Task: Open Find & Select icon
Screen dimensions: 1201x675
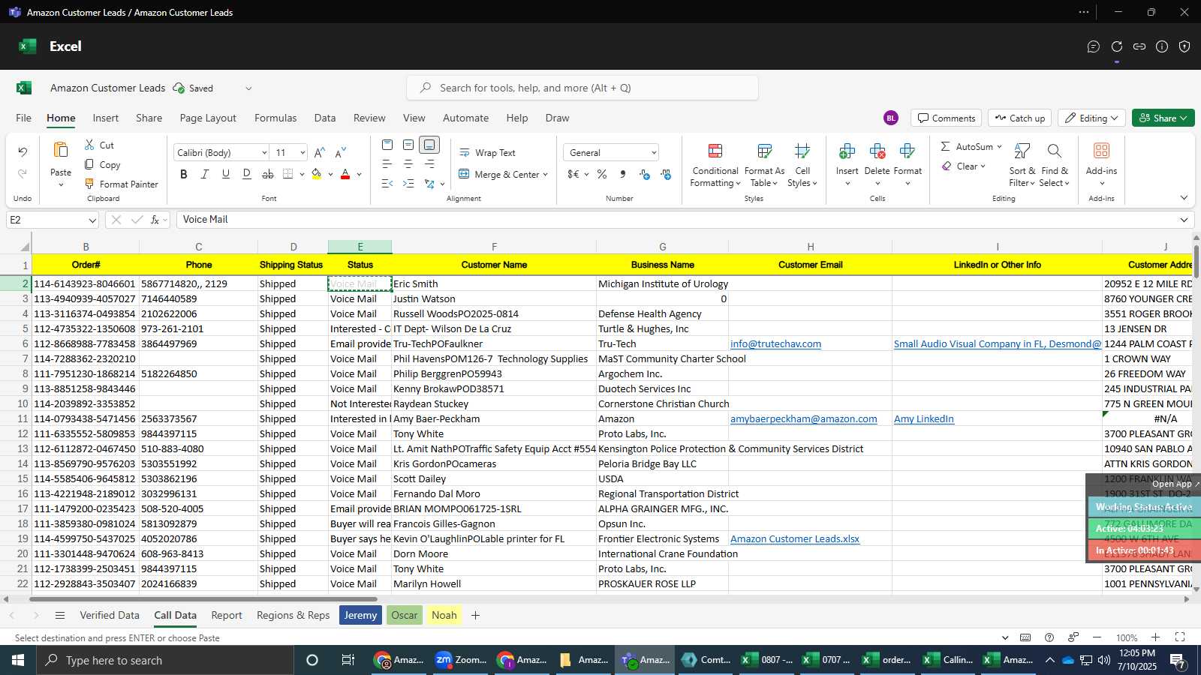Action: [x=1055, y=151]
